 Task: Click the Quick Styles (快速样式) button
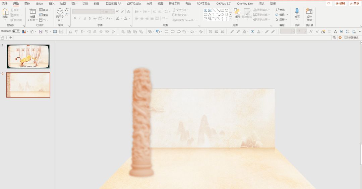pos(247,14)
